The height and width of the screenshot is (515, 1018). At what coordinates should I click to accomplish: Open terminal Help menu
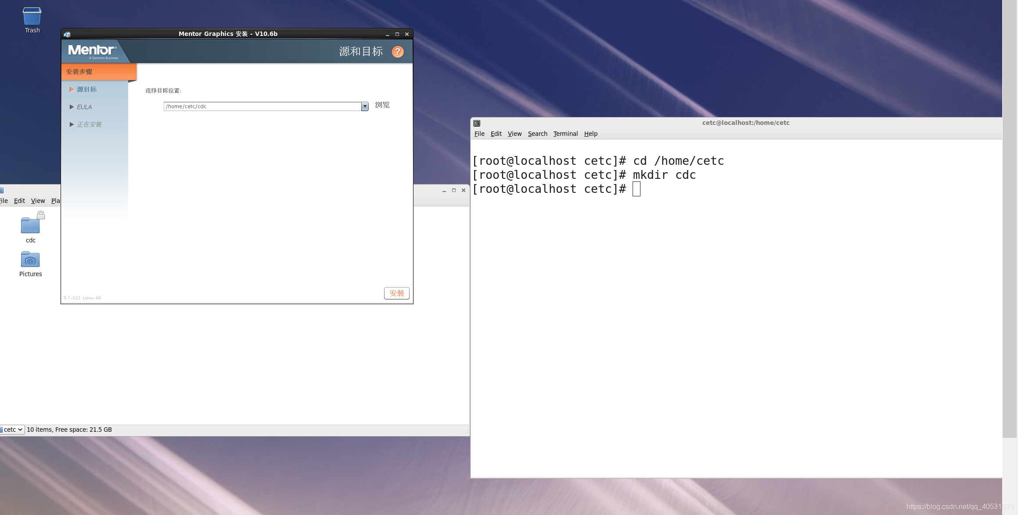[x=591, y=134]
